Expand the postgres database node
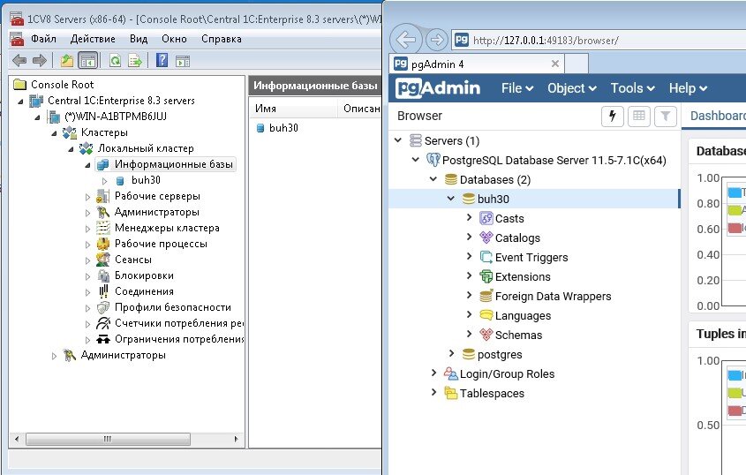 pyautogui.click(x=451, y=354)
